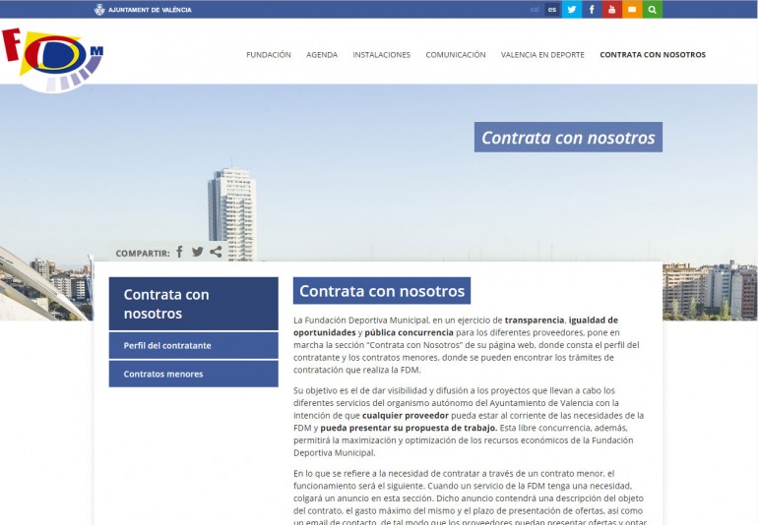Open the Facebook icon in top bar

[x=592, y=9]
